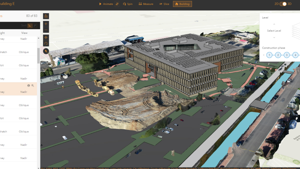Viewport: 300px width, 169px height.
Task: Switch the 2D/3D view toggle
Action: (283, 4)
